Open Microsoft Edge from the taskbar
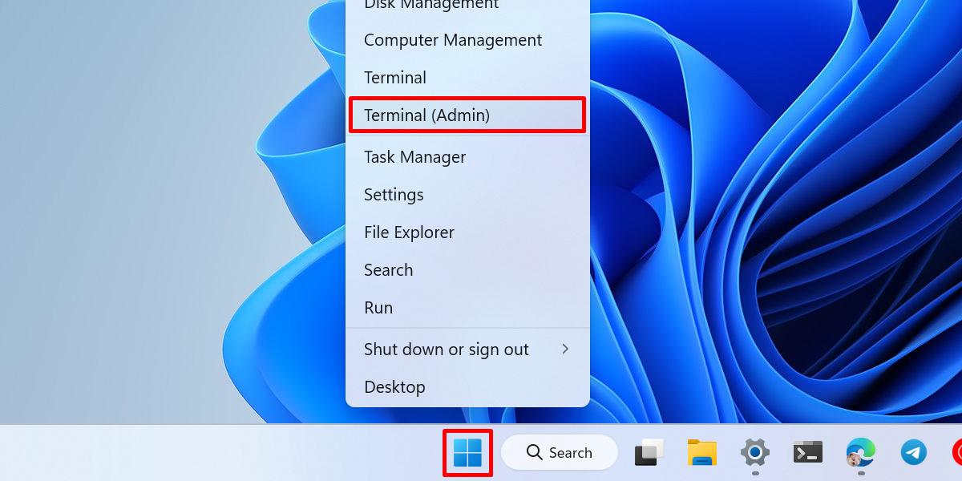The width and height of the screenshot is (962, 481). pos(860,452)
